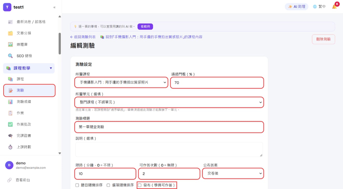The image size is (343, 189).
Task: Open the 測驗 sidebar menu item
Action: (29, 90)
